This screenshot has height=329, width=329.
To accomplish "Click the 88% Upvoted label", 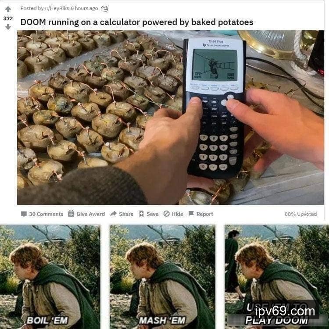I will point(300,214).
